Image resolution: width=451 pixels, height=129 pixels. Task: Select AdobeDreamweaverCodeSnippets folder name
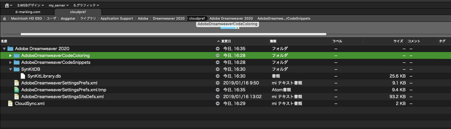click(56, 62)
